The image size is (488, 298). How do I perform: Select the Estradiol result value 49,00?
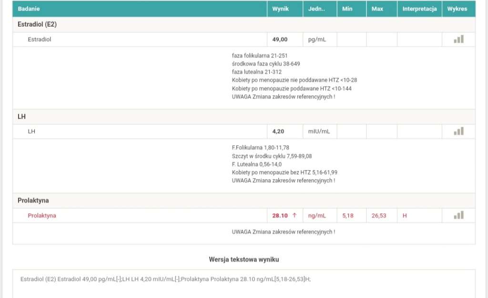click(x=280, y=40)
